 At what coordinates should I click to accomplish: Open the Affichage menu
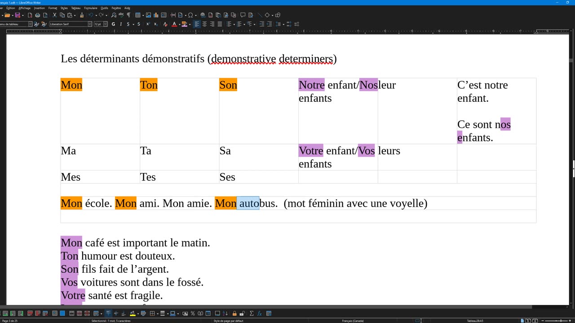pyautogui.click(x=24, y=8)
